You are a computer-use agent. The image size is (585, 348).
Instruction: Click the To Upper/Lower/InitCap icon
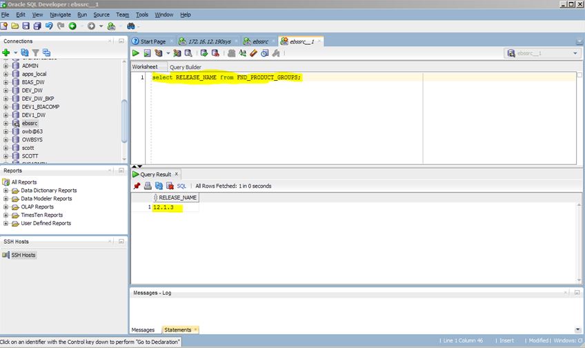point(243,53)
